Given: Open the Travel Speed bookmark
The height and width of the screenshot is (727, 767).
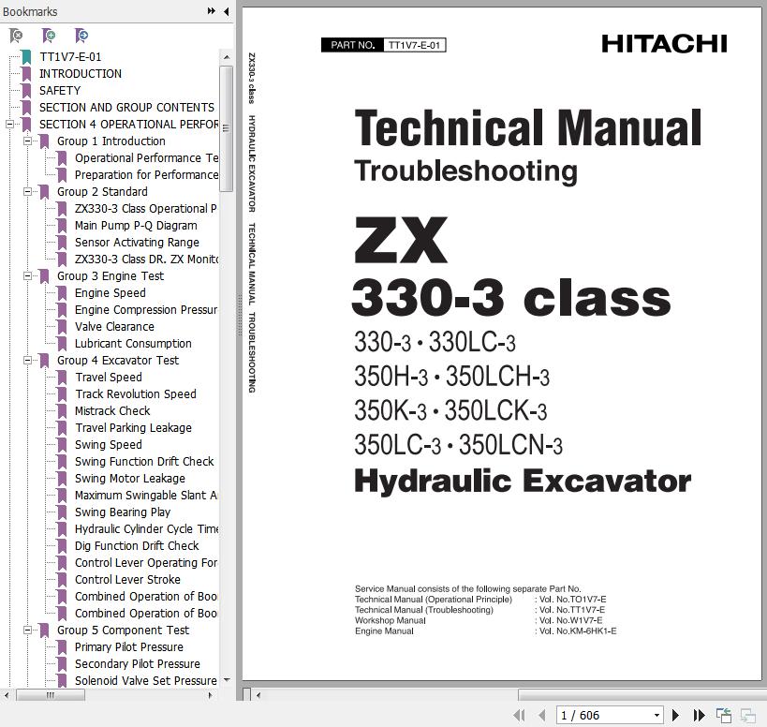Looking at the screenshot, I should (x=108, y=378).
